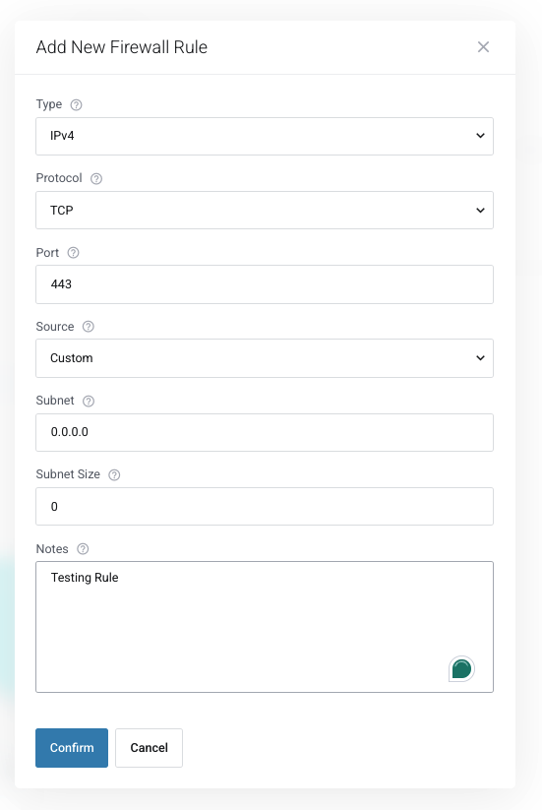
Task: Click the Subnet Size help icon
Action: click(114, 474)
